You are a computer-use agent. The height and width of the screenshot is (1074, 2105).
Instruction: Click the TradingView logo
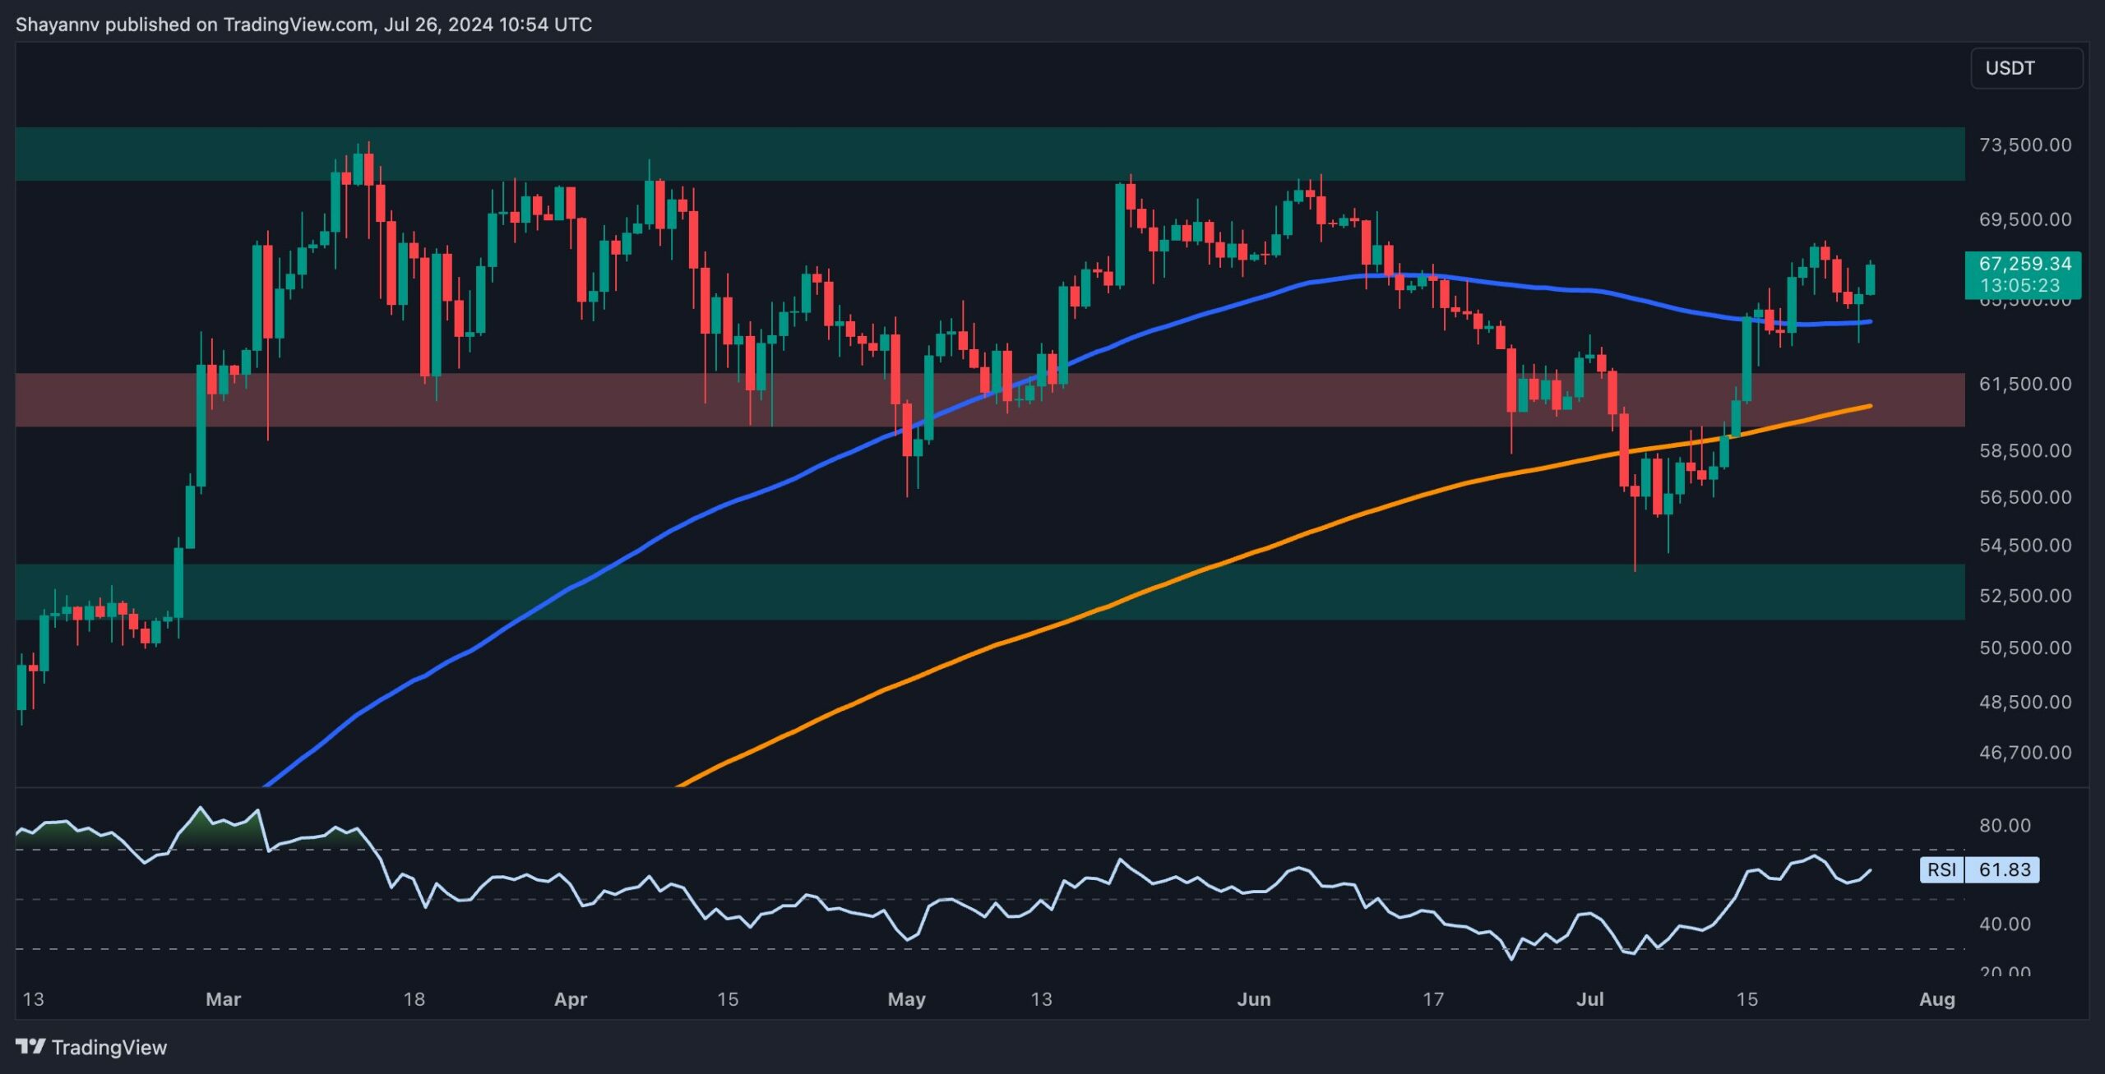91,1047
